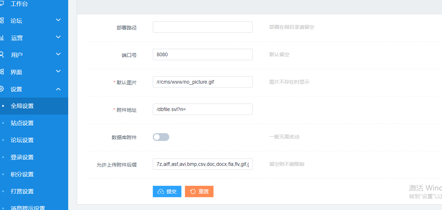The width and height of the screenshot is (442, 210).
Task: Click the upload cloud icon on 提交
Action: pos(161,191)
